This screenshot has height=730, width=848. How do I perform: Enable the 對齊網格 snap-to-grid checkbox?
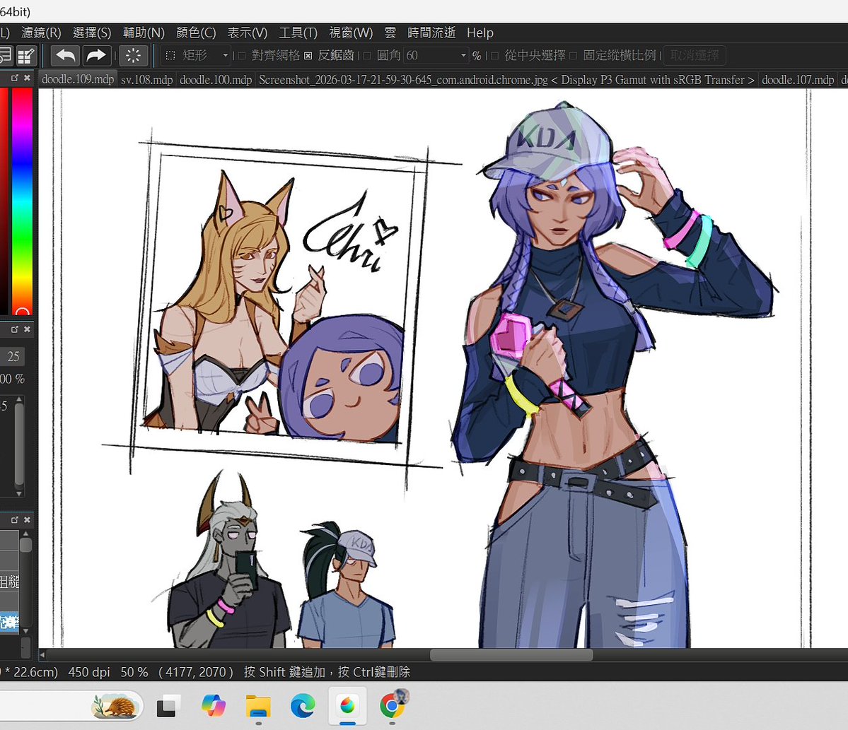(242, 55)
